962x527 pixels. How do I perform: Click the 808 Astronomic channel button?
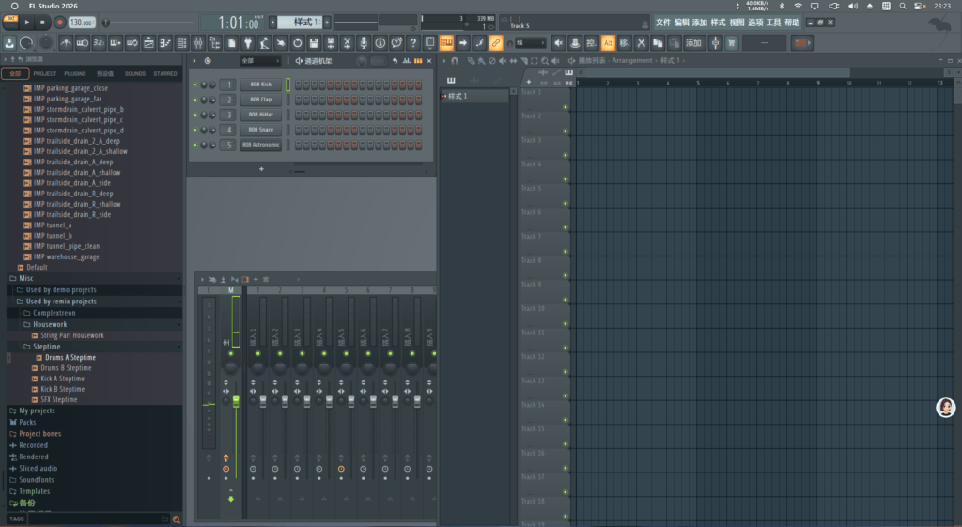click(x=261, y=145)
